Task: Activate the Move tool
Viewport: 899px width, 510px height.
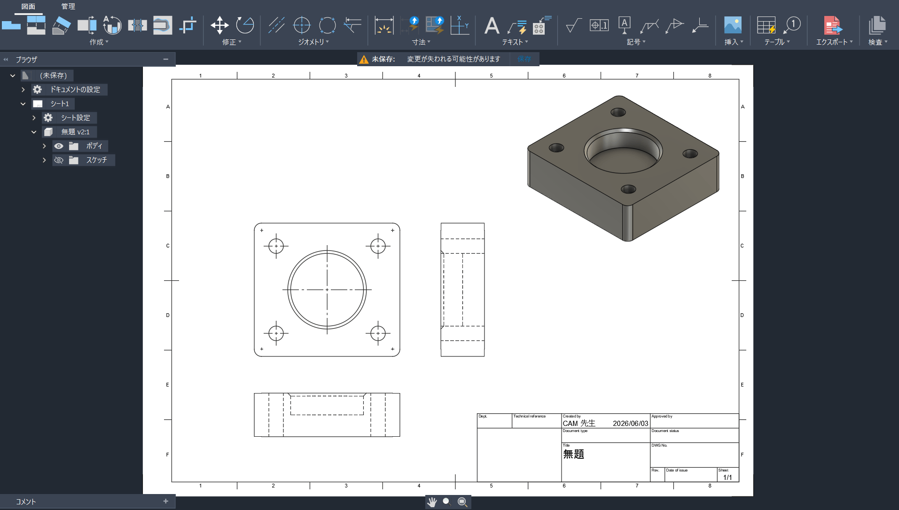Action: click(219, 25)
